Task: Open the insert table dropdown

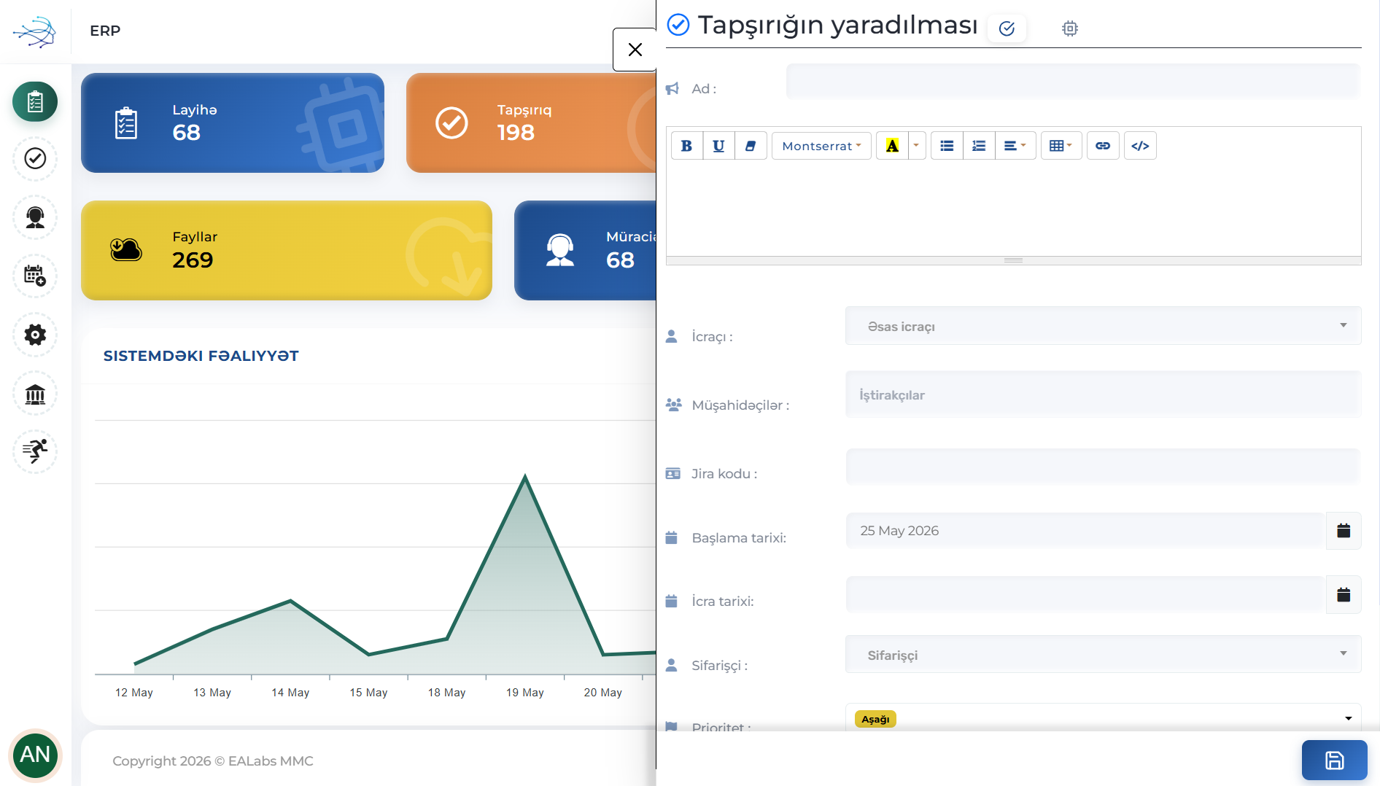Action: [x=1061, y=146]
